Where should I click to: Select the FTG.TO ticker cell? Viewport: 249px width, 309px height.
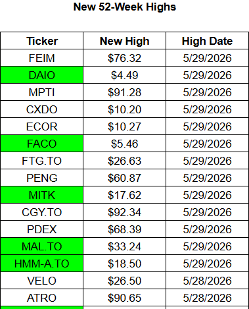click(x=42, y=161)
